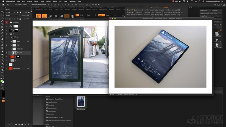
Task: Open the Window menu
Action: [x=72, y=1]
